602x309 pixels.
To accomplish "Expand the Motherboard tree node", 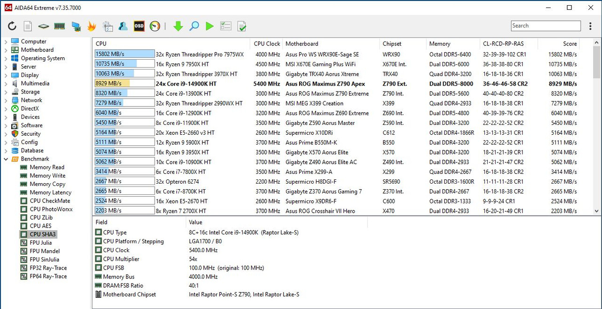I will pos(6,50).
